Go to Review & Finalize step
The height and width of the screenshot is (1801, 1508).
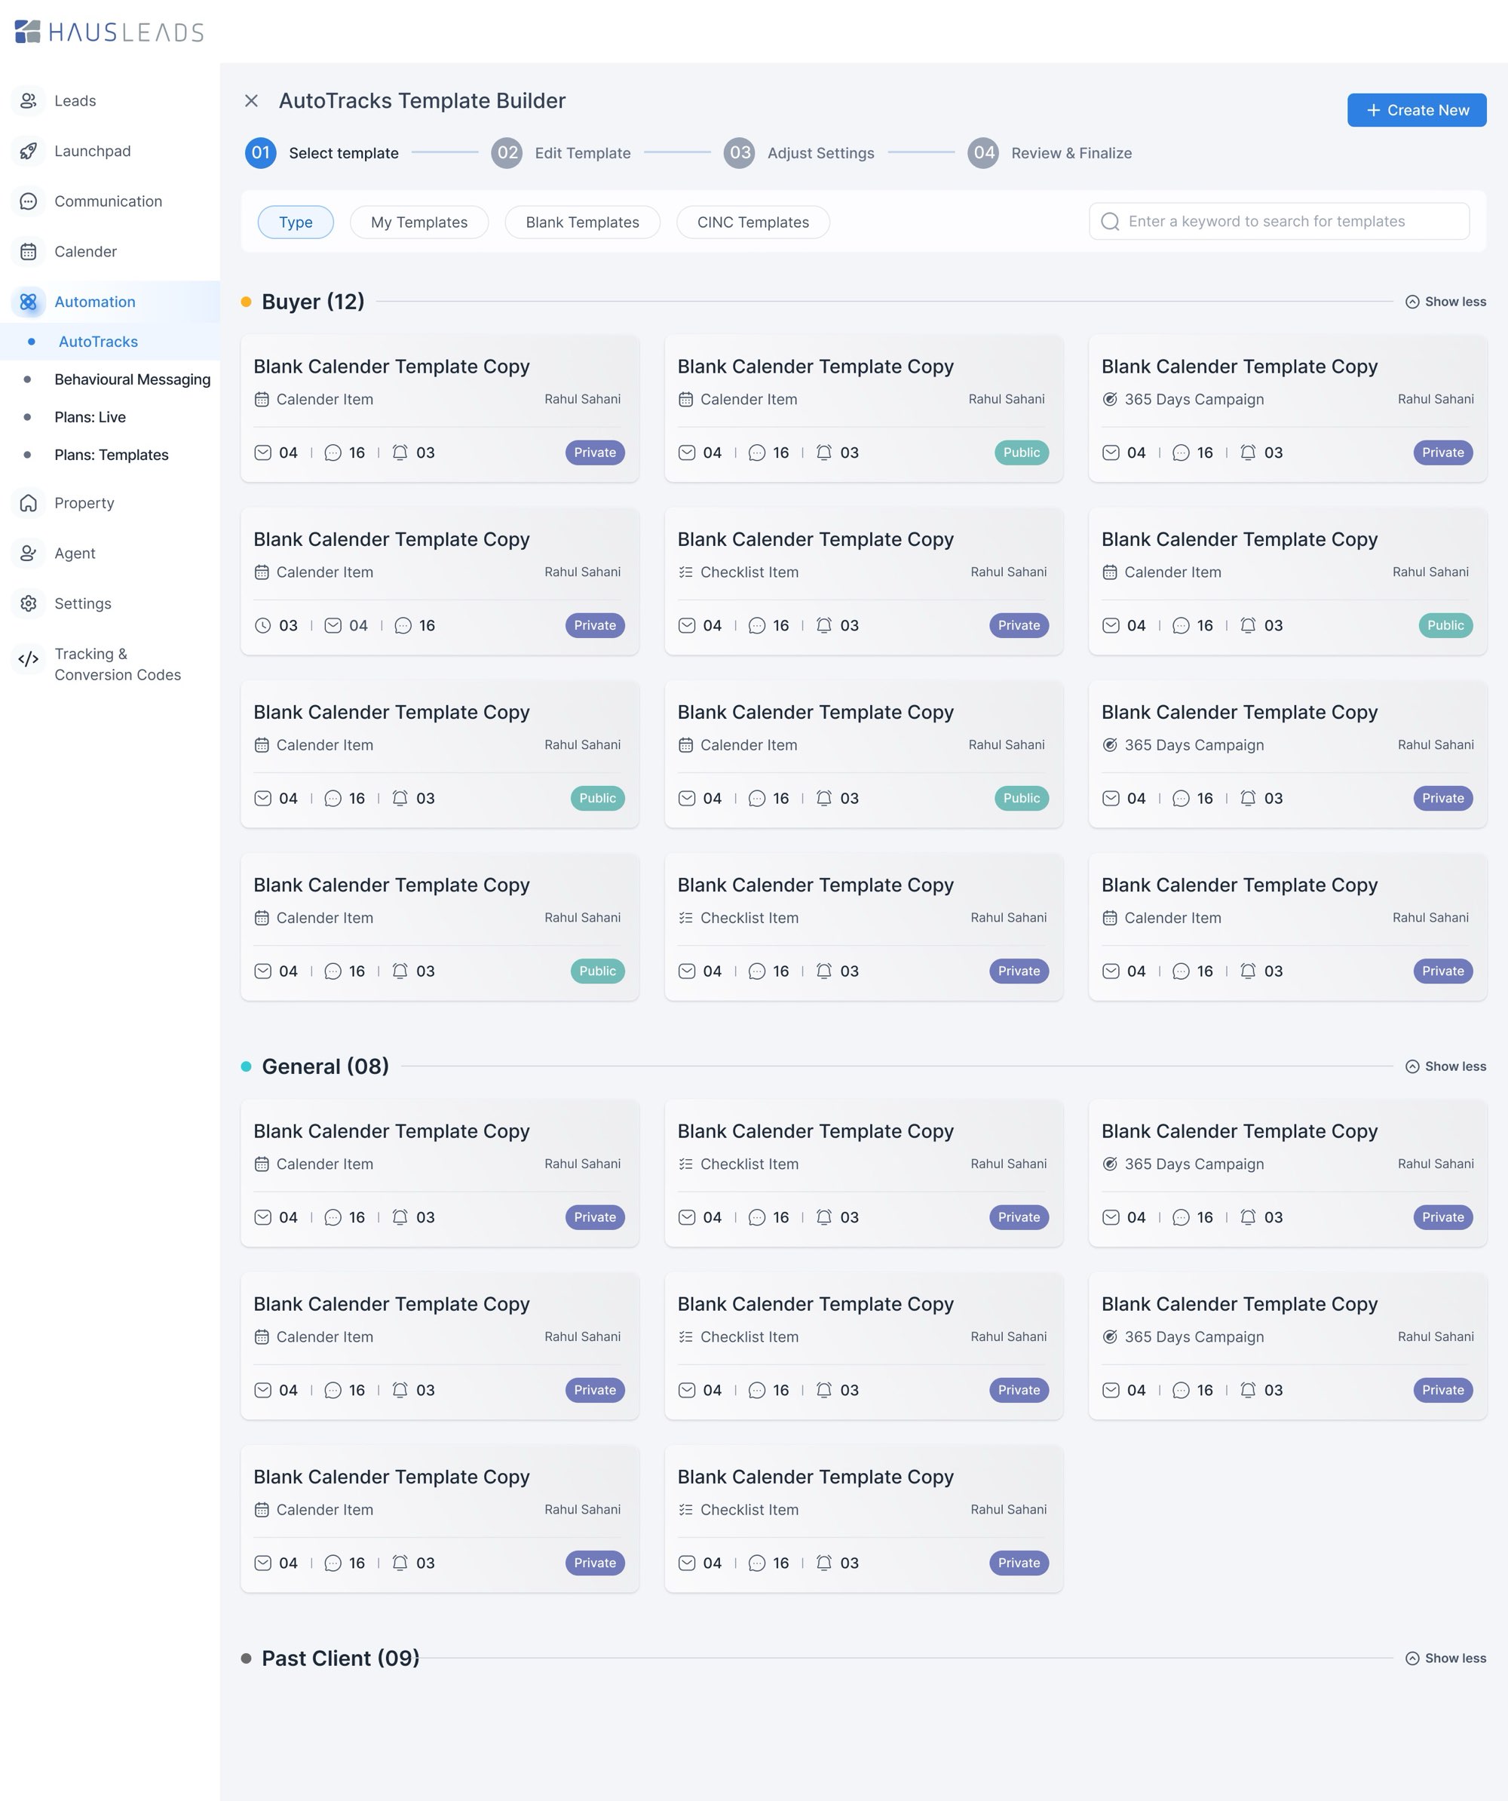click(1071, 152)
